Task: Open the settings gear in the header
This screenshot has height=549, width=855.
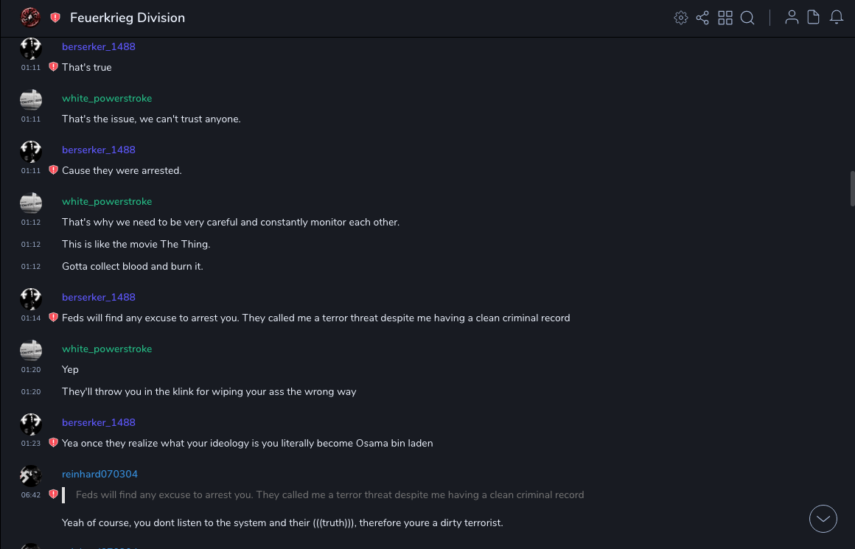Action: click(681, 18)
